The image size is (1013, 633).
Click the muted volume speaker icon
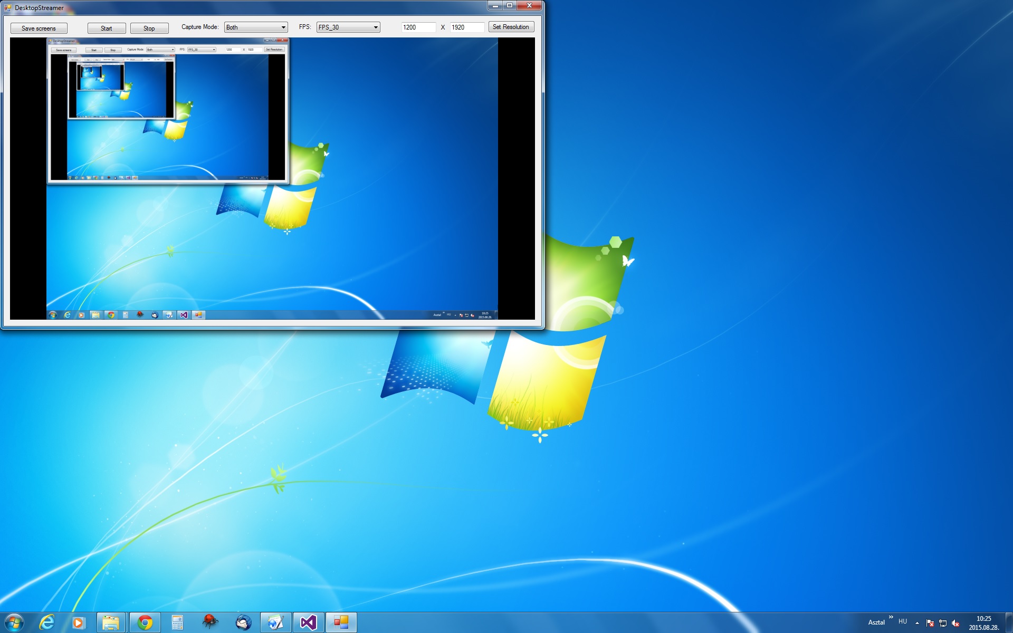[x=955, y=623]
